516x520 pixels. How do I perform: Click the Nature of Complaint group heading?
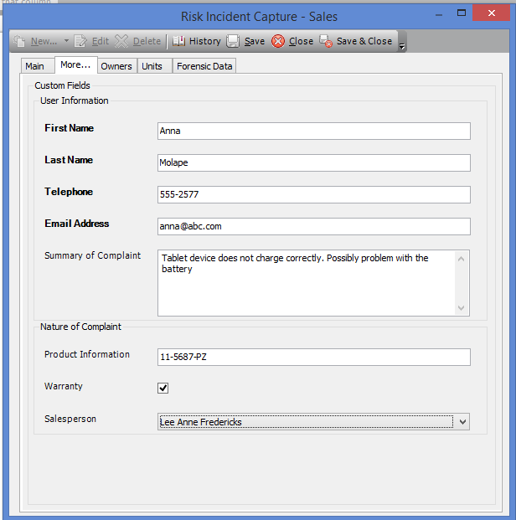coord(80,327)
